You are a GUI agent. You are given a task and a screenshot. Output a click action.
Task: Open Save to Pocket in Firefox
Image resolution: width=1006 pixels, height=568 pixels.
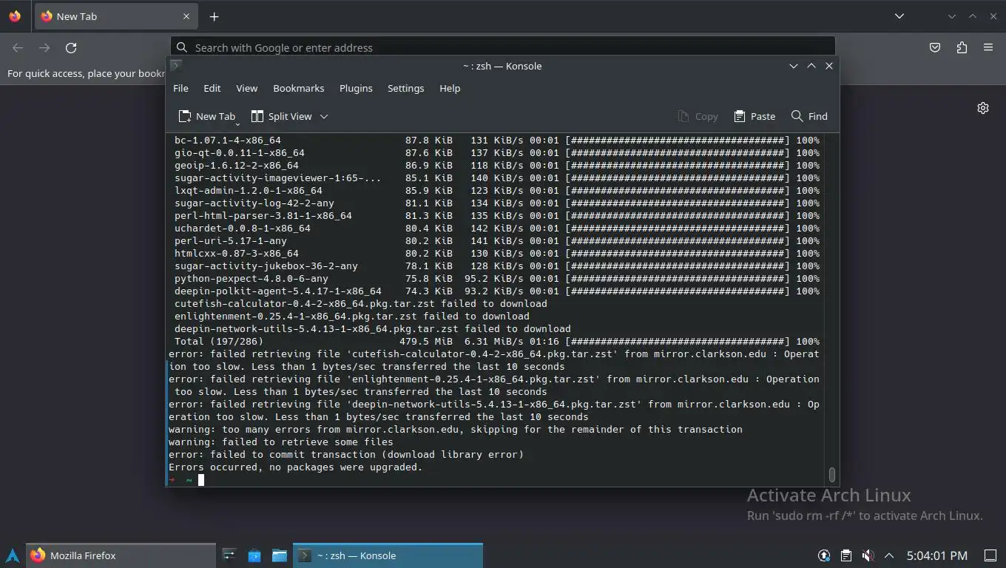point(935,47)
